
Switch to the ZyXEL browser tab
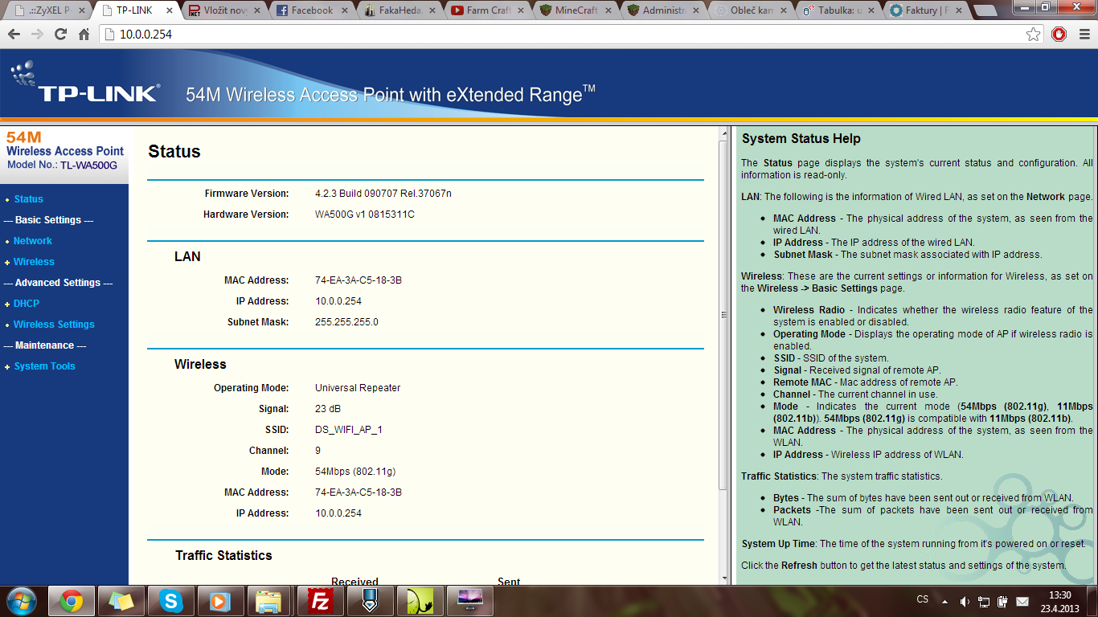(48, 10)
